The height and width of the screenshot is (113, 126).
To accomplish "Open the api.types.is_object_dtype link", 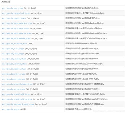I will pos(13,74).
